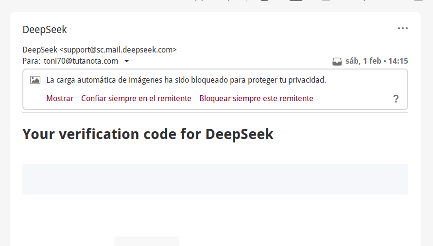The height and width of the screenshot is (246, 433).
Task: Expand the recipient details dropdown arrow
Action: click(127, 61)
